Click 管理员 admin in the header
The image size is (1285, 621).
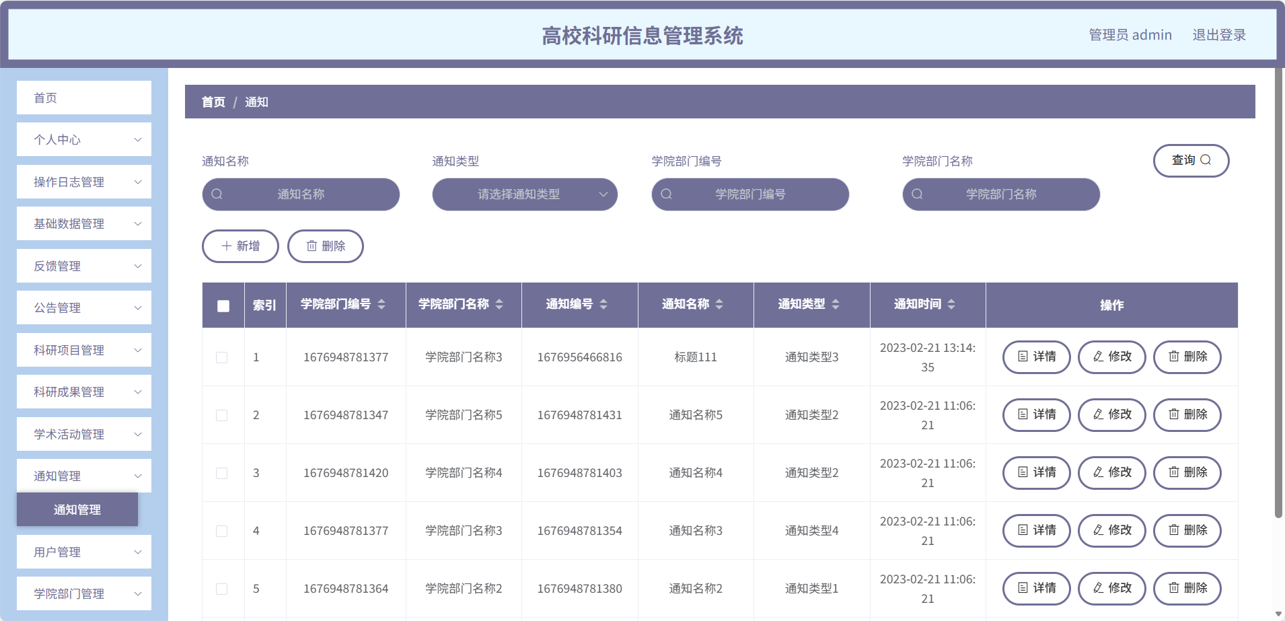click(x=1130, y=35)
